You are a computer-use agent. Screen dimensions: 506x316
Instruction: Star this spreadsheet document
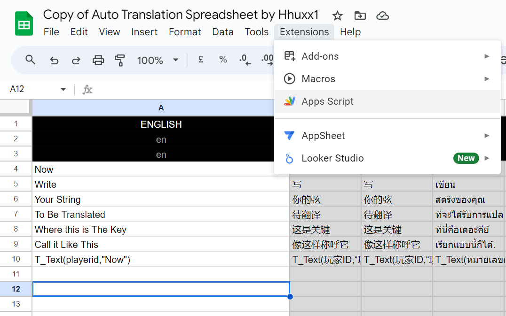pyautogui.click(x=338, y=15)
